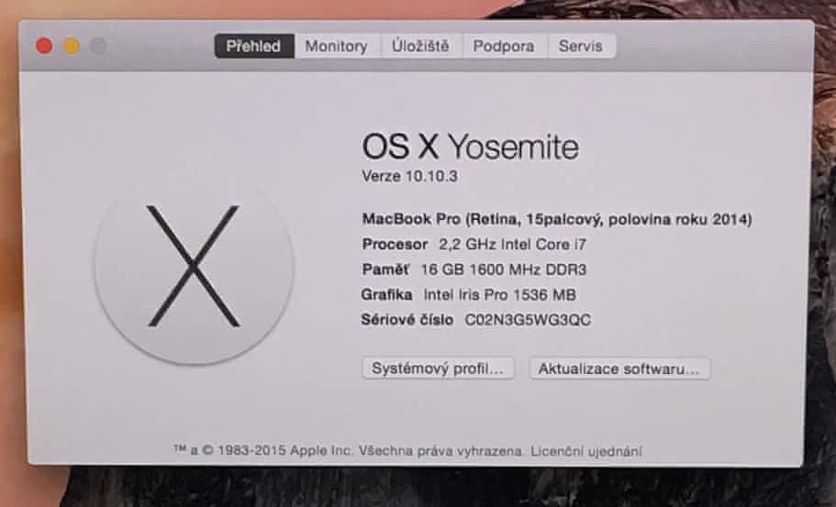Go to the Podpora tab
The width and height of the screenshot is (836, 507).
[505, 47]
